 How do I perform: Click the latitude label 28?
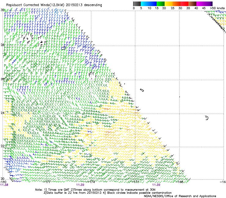click(x=2, y=45)
